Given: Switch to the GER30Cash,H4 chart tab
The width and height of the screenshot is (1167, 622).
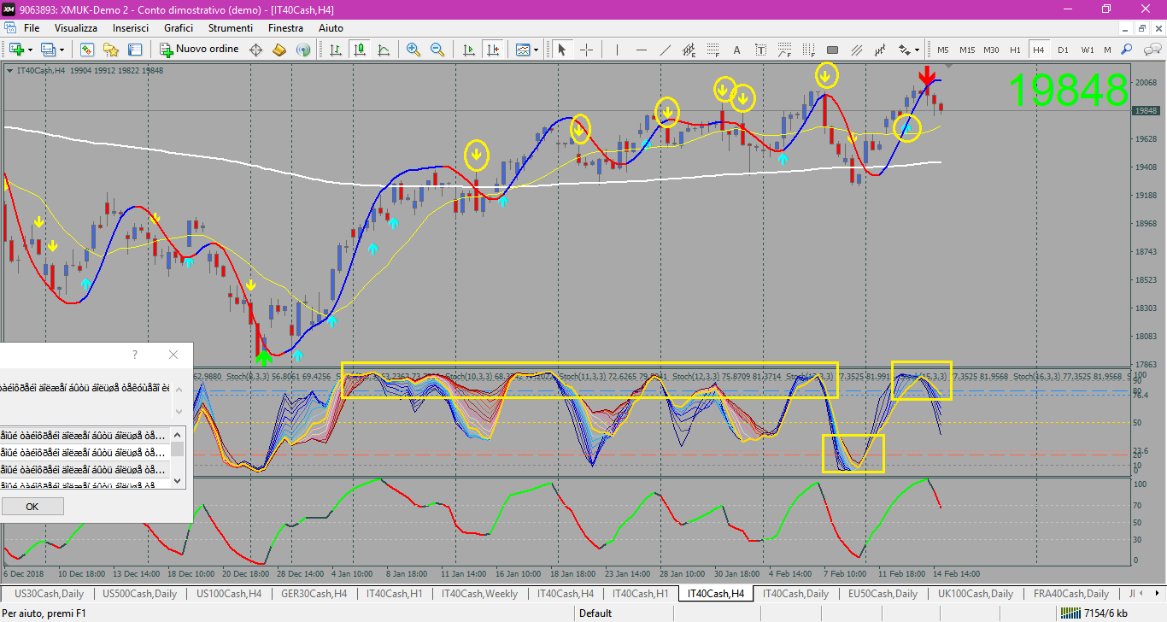Looking at the screenshot, I should pos(316,594).
